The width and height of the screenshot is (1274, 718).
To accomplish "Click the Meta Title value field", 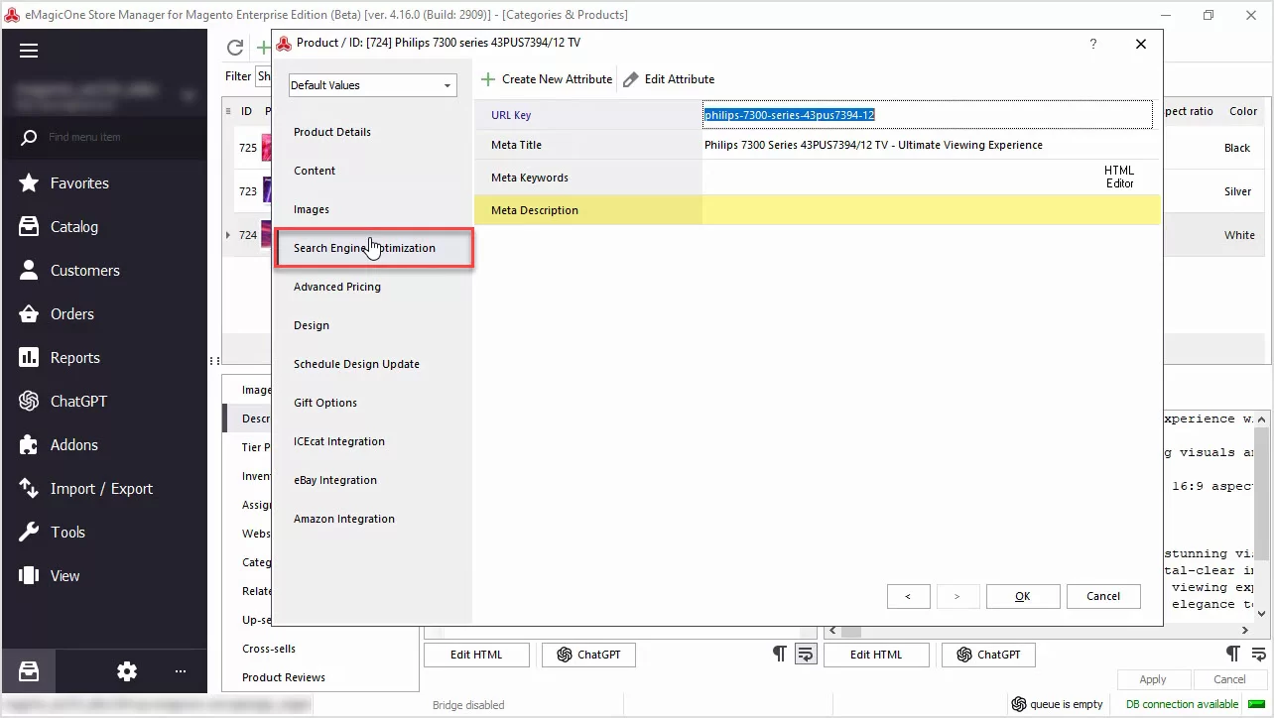I will click(x=931, y=145).
